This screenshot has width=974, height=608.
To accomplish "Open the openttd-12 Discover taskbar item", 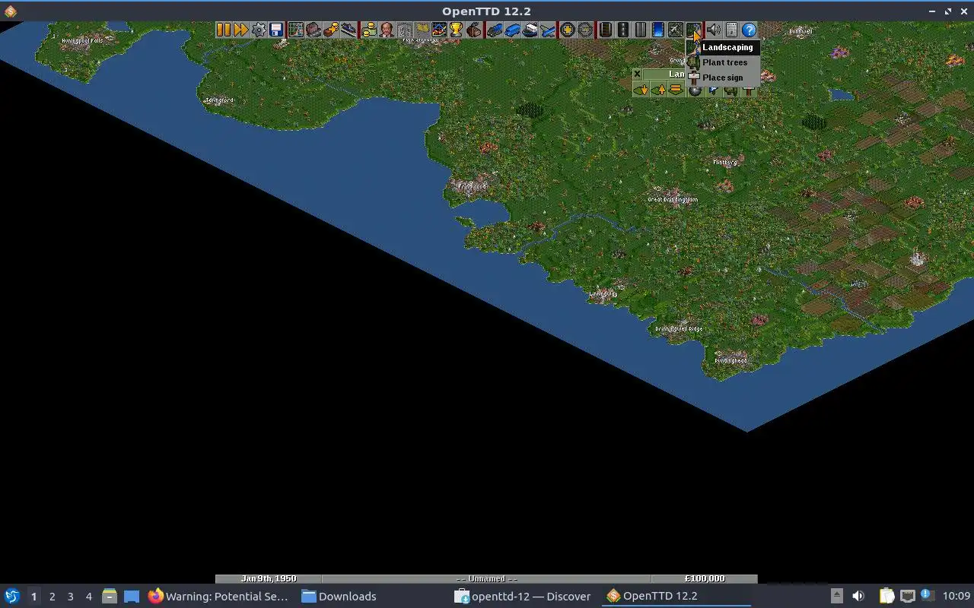I will [x=523, y=597].
